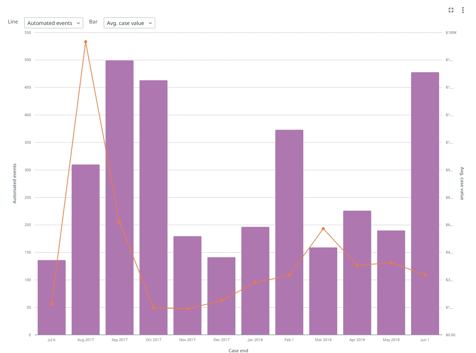Image resolution: width=476 pixels, height=353 pixels.
Task: Click the 'Jul 6' x-axis label
Action: tap(51, 340)
